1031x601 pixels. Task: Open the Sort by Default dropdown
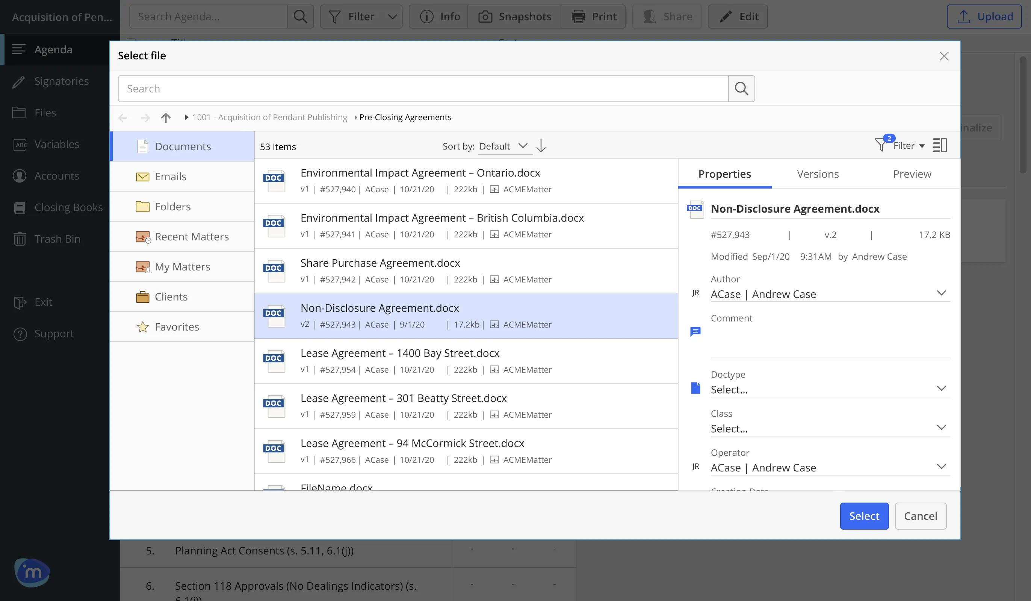(505, 146)
